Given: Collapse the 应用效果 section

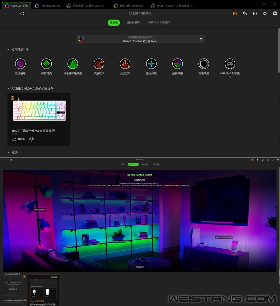Looking at the screenshot, I should (8, 49).
